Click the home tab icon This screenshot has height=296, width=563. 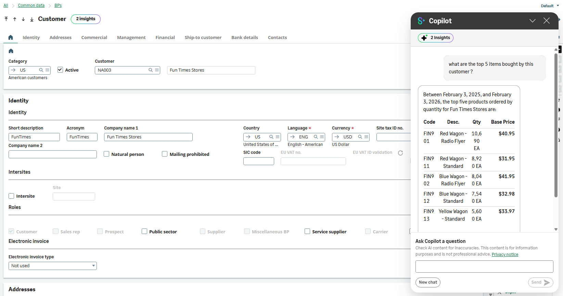pos(11,37)
